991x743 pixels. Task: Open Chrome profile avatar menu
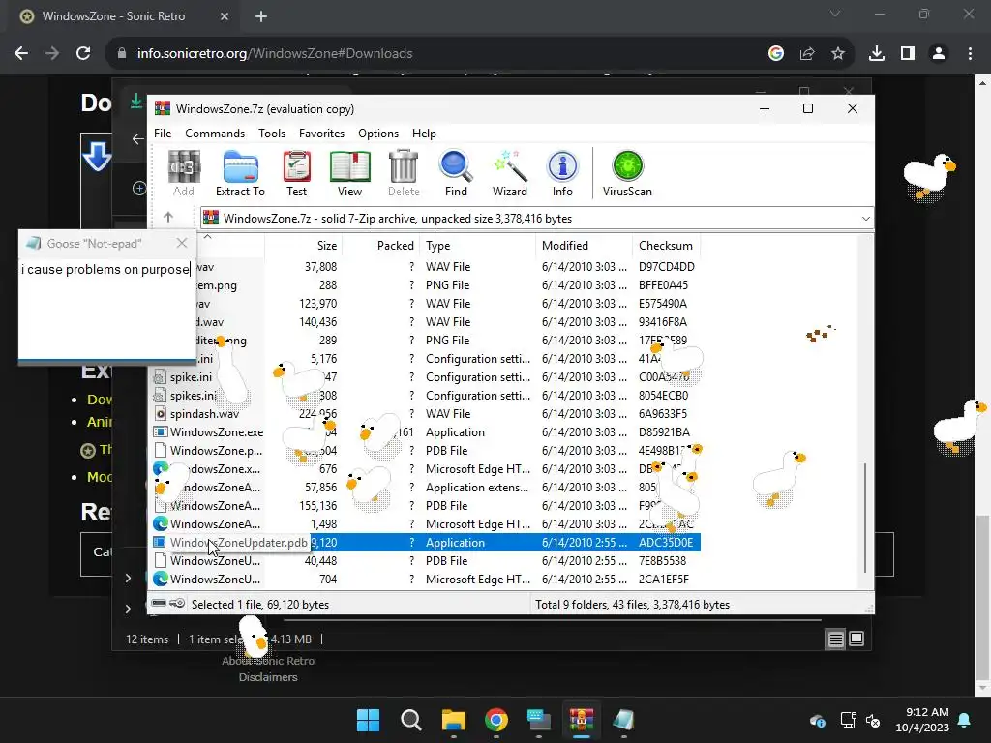(x=939, y=54)
